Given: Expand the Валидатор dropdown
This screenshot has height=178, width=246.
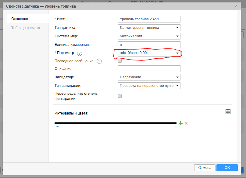Looking at the screenshot, I should point(149,77).
